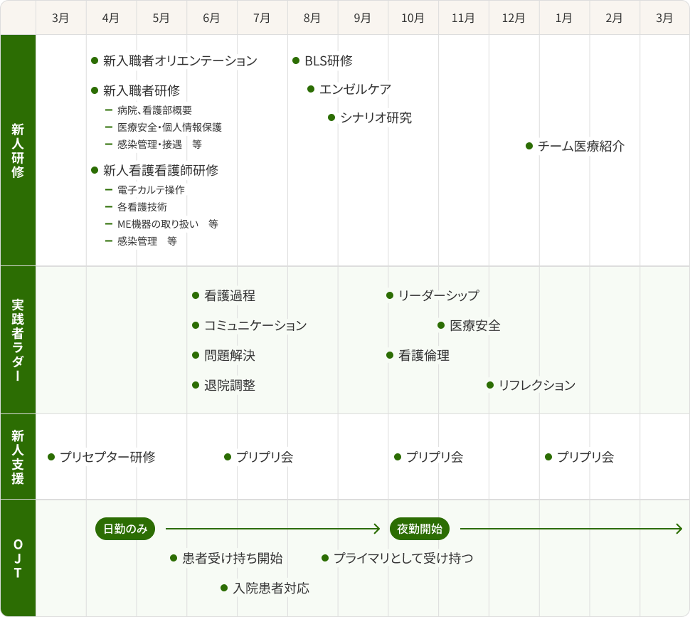Viewport: 690px width, 617px height.
Task: Select the 新人研修 row header
Action: [18, 149]
